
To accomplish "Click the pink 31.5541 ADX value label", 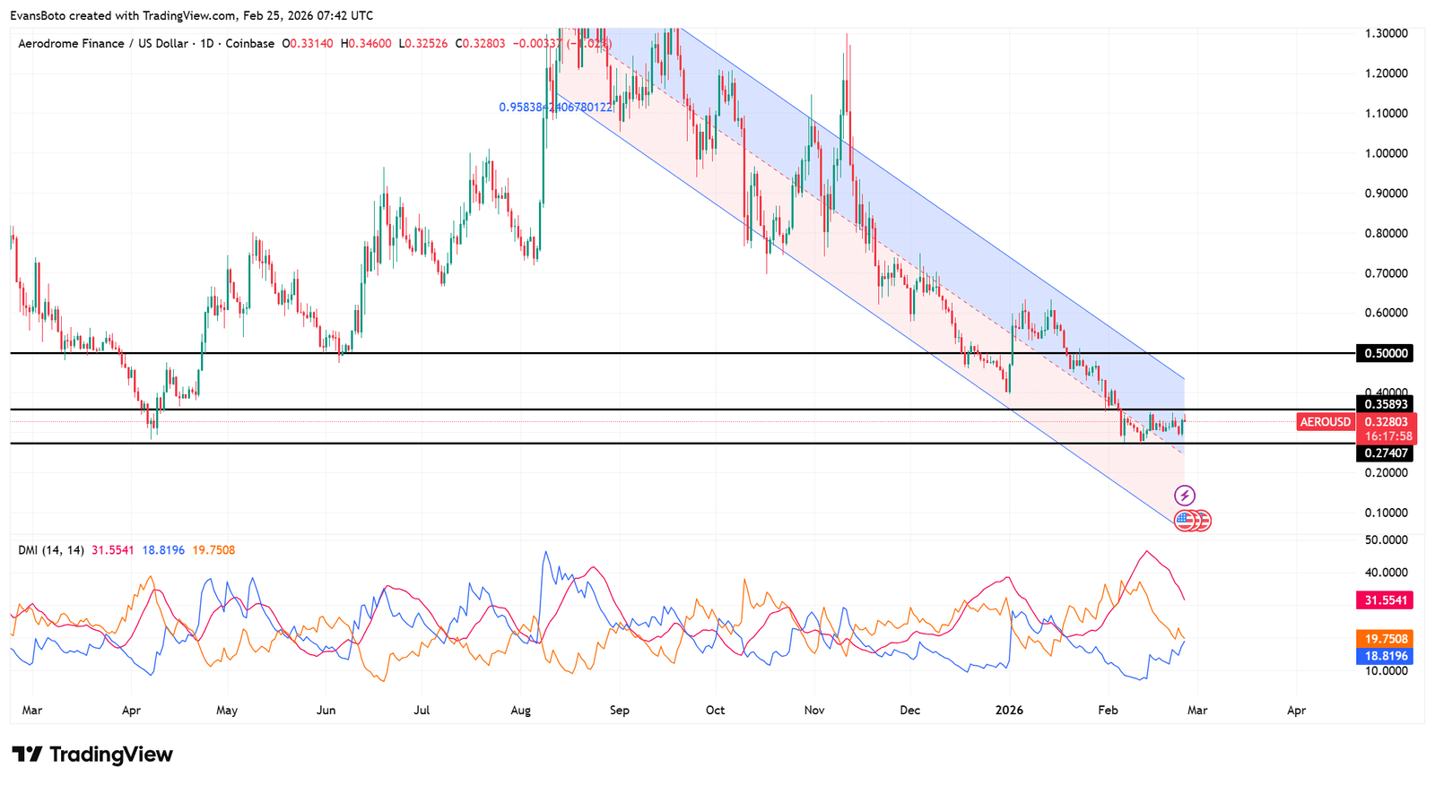I will click(x=1386, y=600).
